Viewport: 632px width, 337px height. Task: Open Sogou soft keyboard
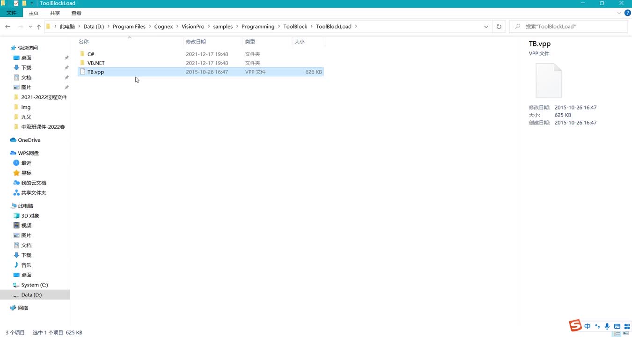pyautogui.click(x=617, y=326)
